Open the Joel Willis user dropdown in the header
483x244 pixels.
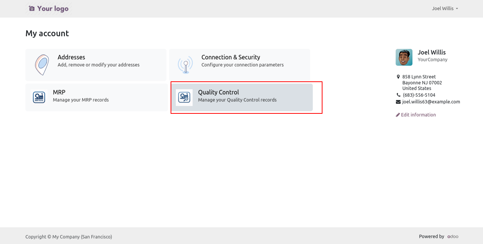pyautogui.click(x=445, y=9)
